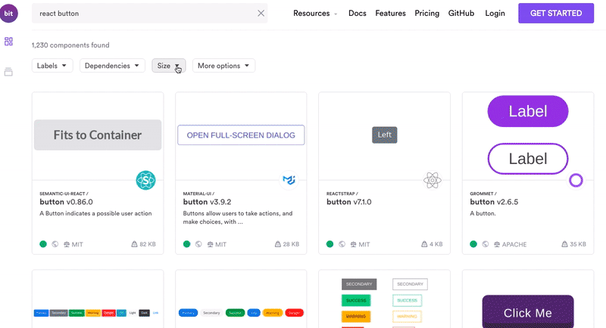Open the Features nav item
606x328 pixels.
[x=390, y=13]
